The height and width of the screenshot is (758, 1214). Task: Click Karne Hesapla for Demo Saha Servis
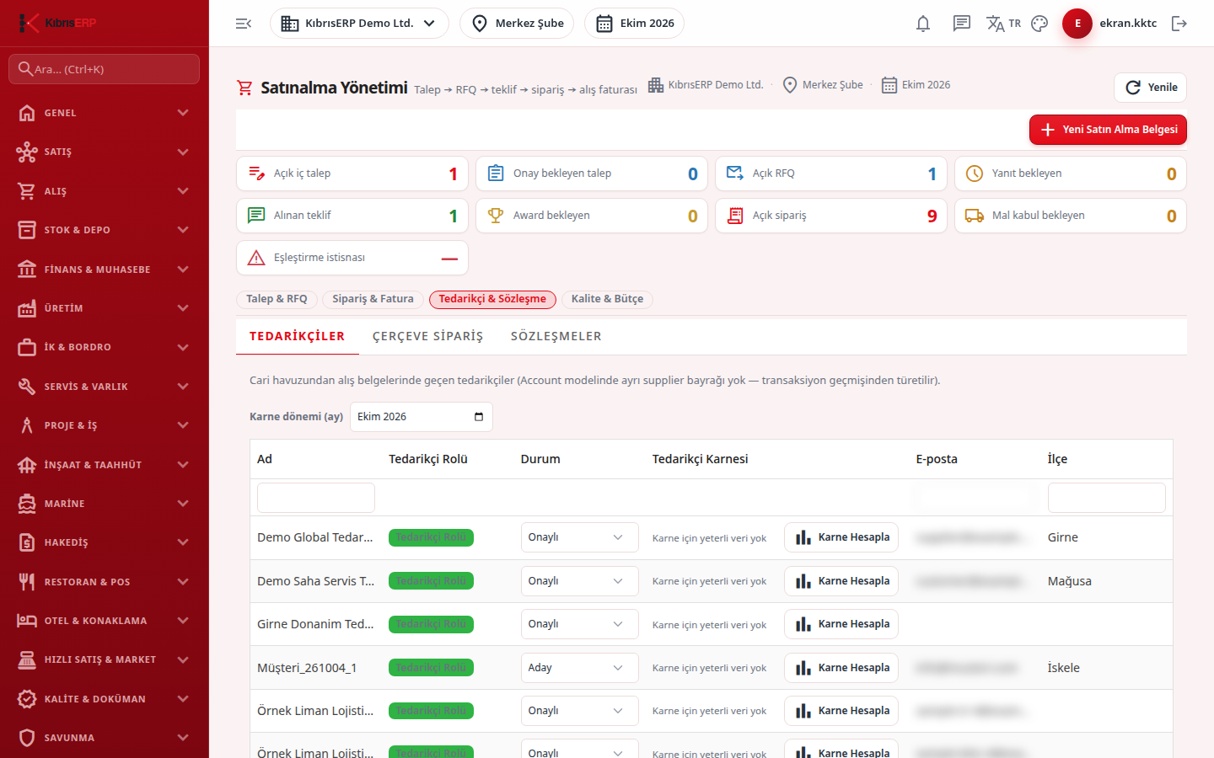coord(841,581)
